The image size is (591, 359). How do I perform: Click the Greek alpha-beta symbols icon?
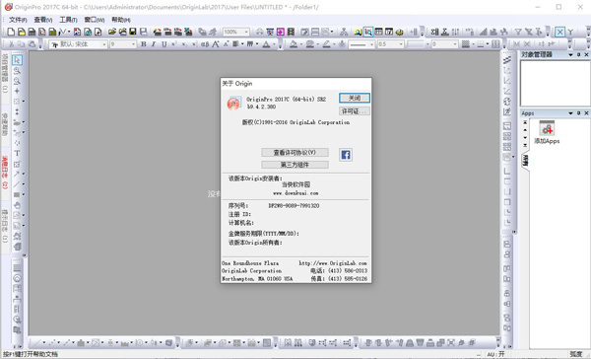tap(205, 44)
